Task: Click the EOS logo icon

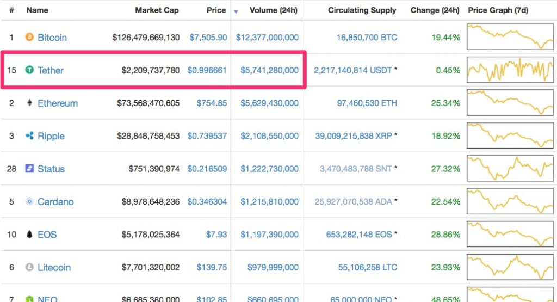Action: click(x=29, y=234)
